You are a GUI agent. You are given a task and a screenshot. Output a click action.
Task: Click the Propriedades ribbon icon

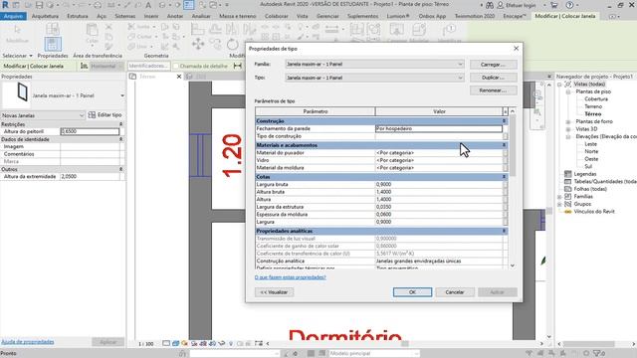(x=53, y=44)
